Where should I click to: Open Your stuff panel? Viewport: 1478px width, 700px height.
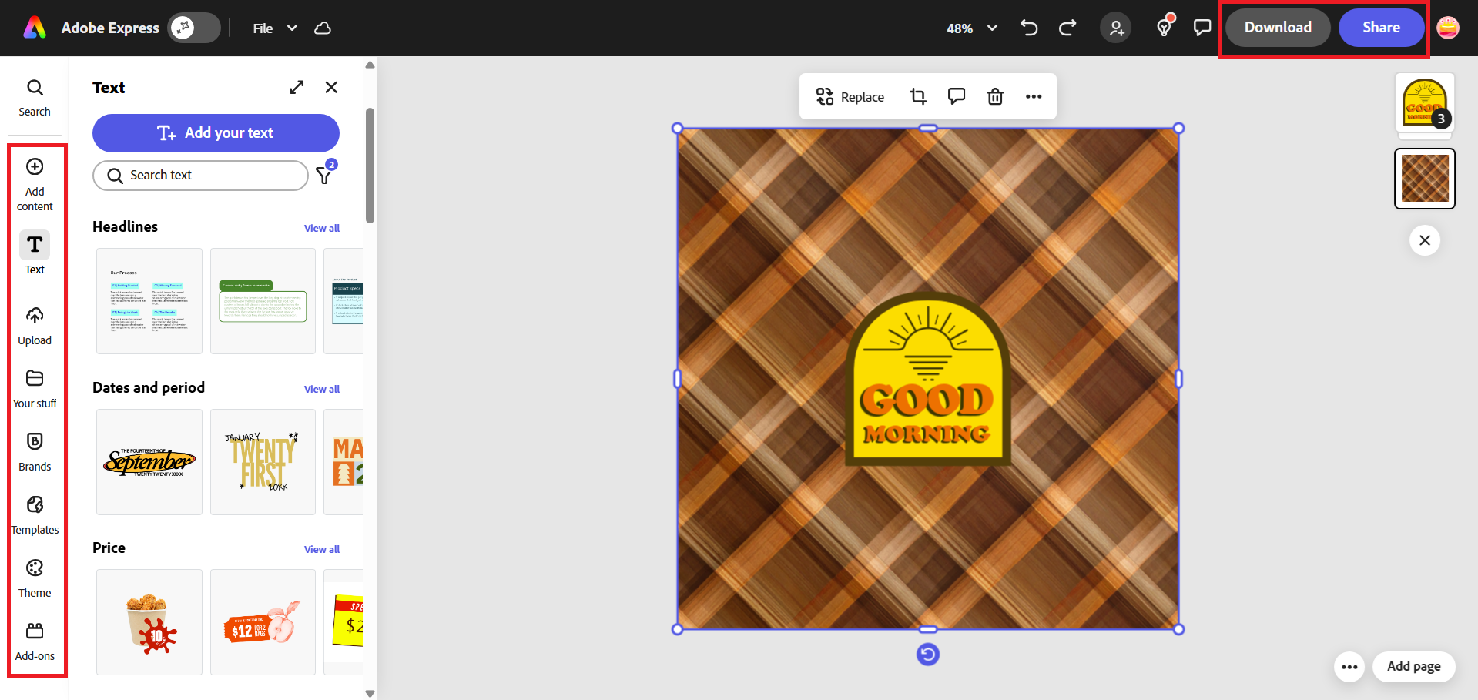coord(35,387)
